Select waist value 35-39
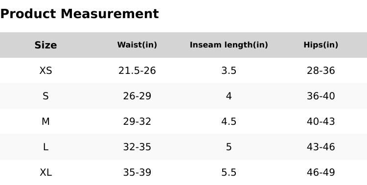Image resolution: width=367 pixels, height=185 pixels. tap(137, 173)
